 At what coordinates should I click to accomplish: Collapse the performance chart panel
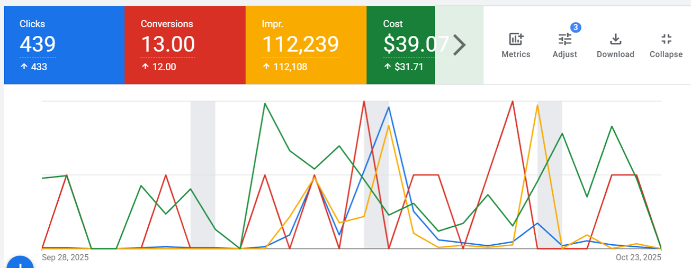coord(666,45)
